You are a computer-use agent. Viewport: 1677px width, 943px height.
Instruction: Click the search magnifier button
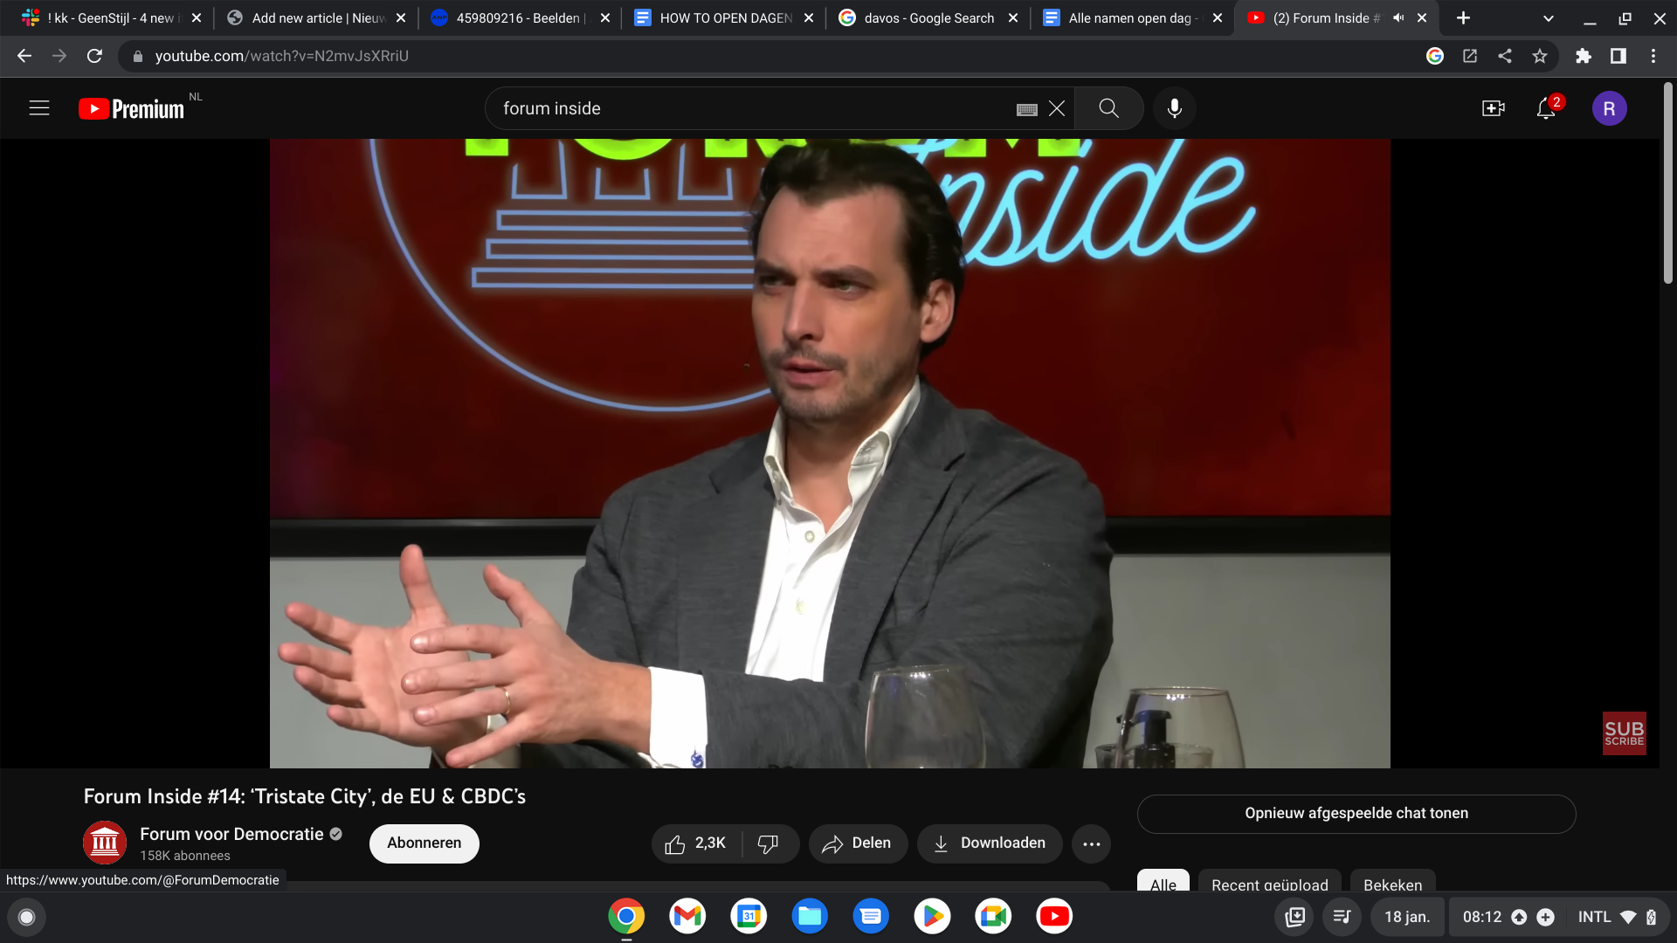(x=1108, y=108)
